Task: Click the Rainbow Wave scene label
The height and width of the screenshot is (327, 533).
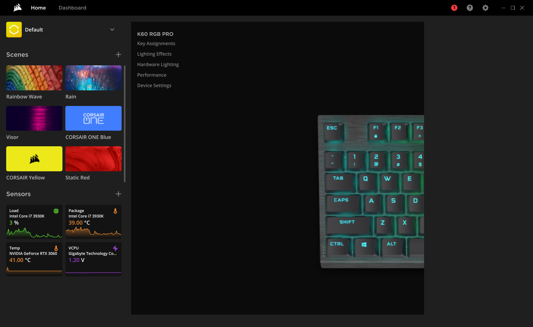Action: [x=24, y=97]
